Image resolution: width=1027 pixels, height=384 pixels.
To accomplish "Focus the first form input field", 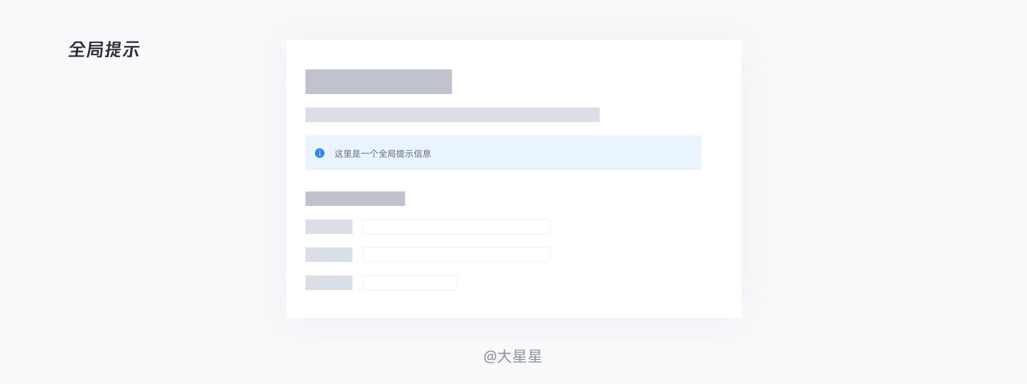I will click(x=456, y=227).
